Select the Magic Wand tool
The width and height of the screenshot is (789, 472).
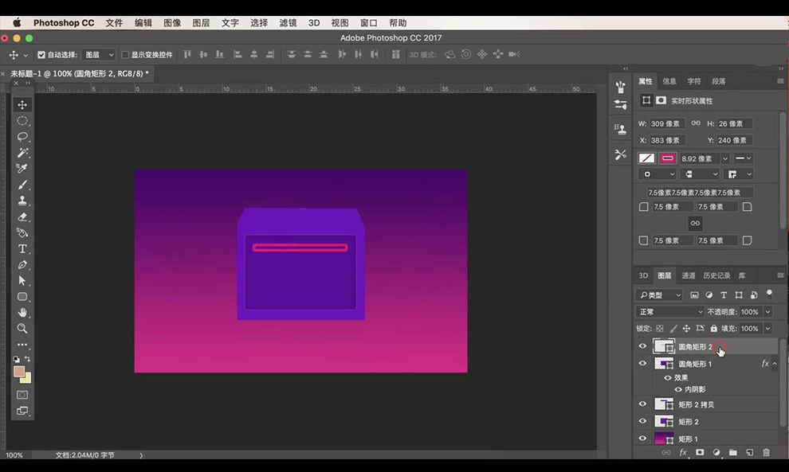(22, 152)
